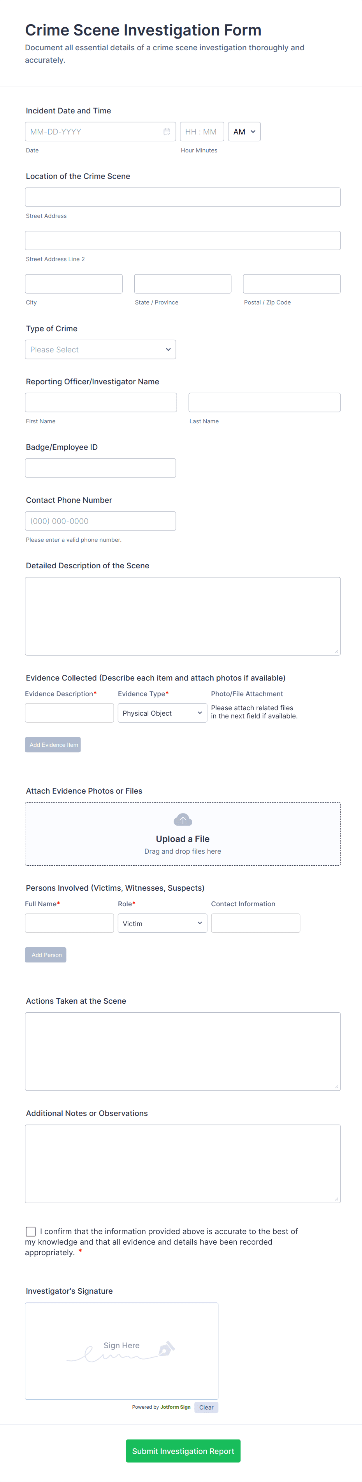Click the Add Evidence Item button
Viewport: 362px width, 1482px height.
click(x=53, y=745)
